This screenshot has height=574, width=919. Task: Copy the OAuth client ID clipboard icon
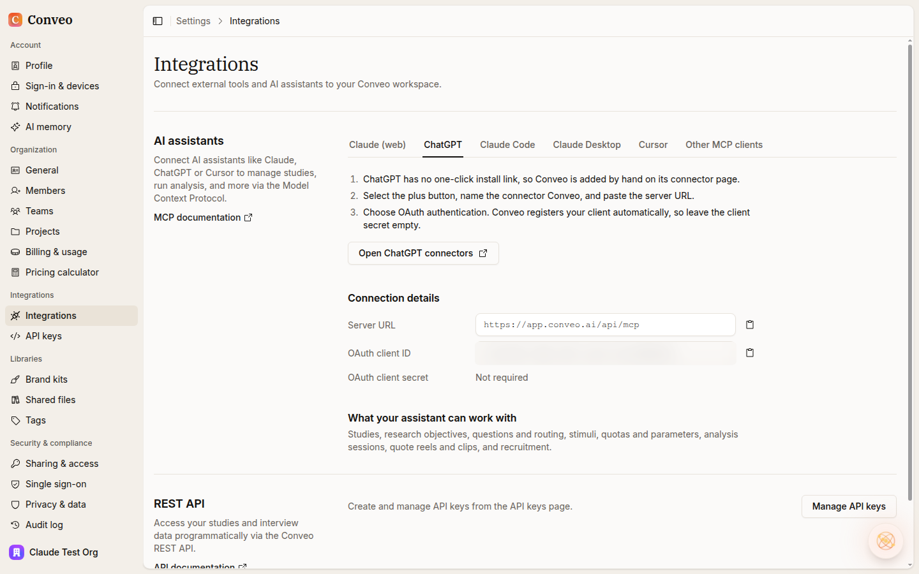click(750, 353)
